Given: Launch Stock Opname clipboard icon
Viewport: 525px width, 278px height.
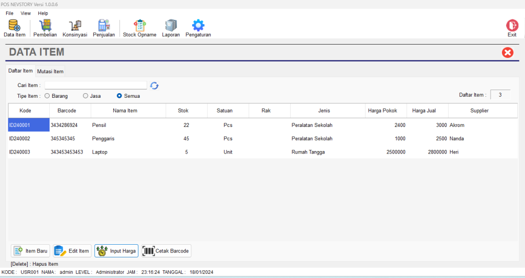Looking at the screenshot, I should [139, 28].
